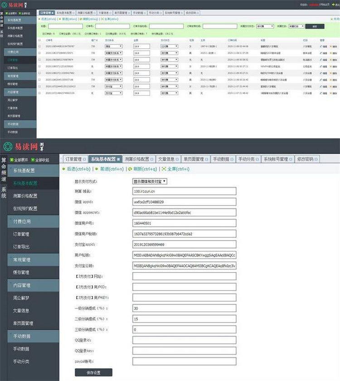Click square icon on 修改密码 tab, config page

(x=316, y=159)
